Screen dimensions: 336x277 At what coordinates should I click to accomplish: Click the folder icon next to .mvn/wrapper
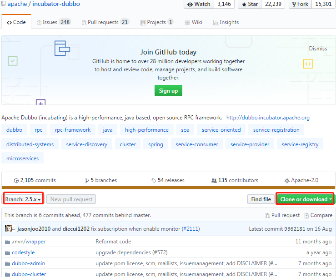[7, 242]
